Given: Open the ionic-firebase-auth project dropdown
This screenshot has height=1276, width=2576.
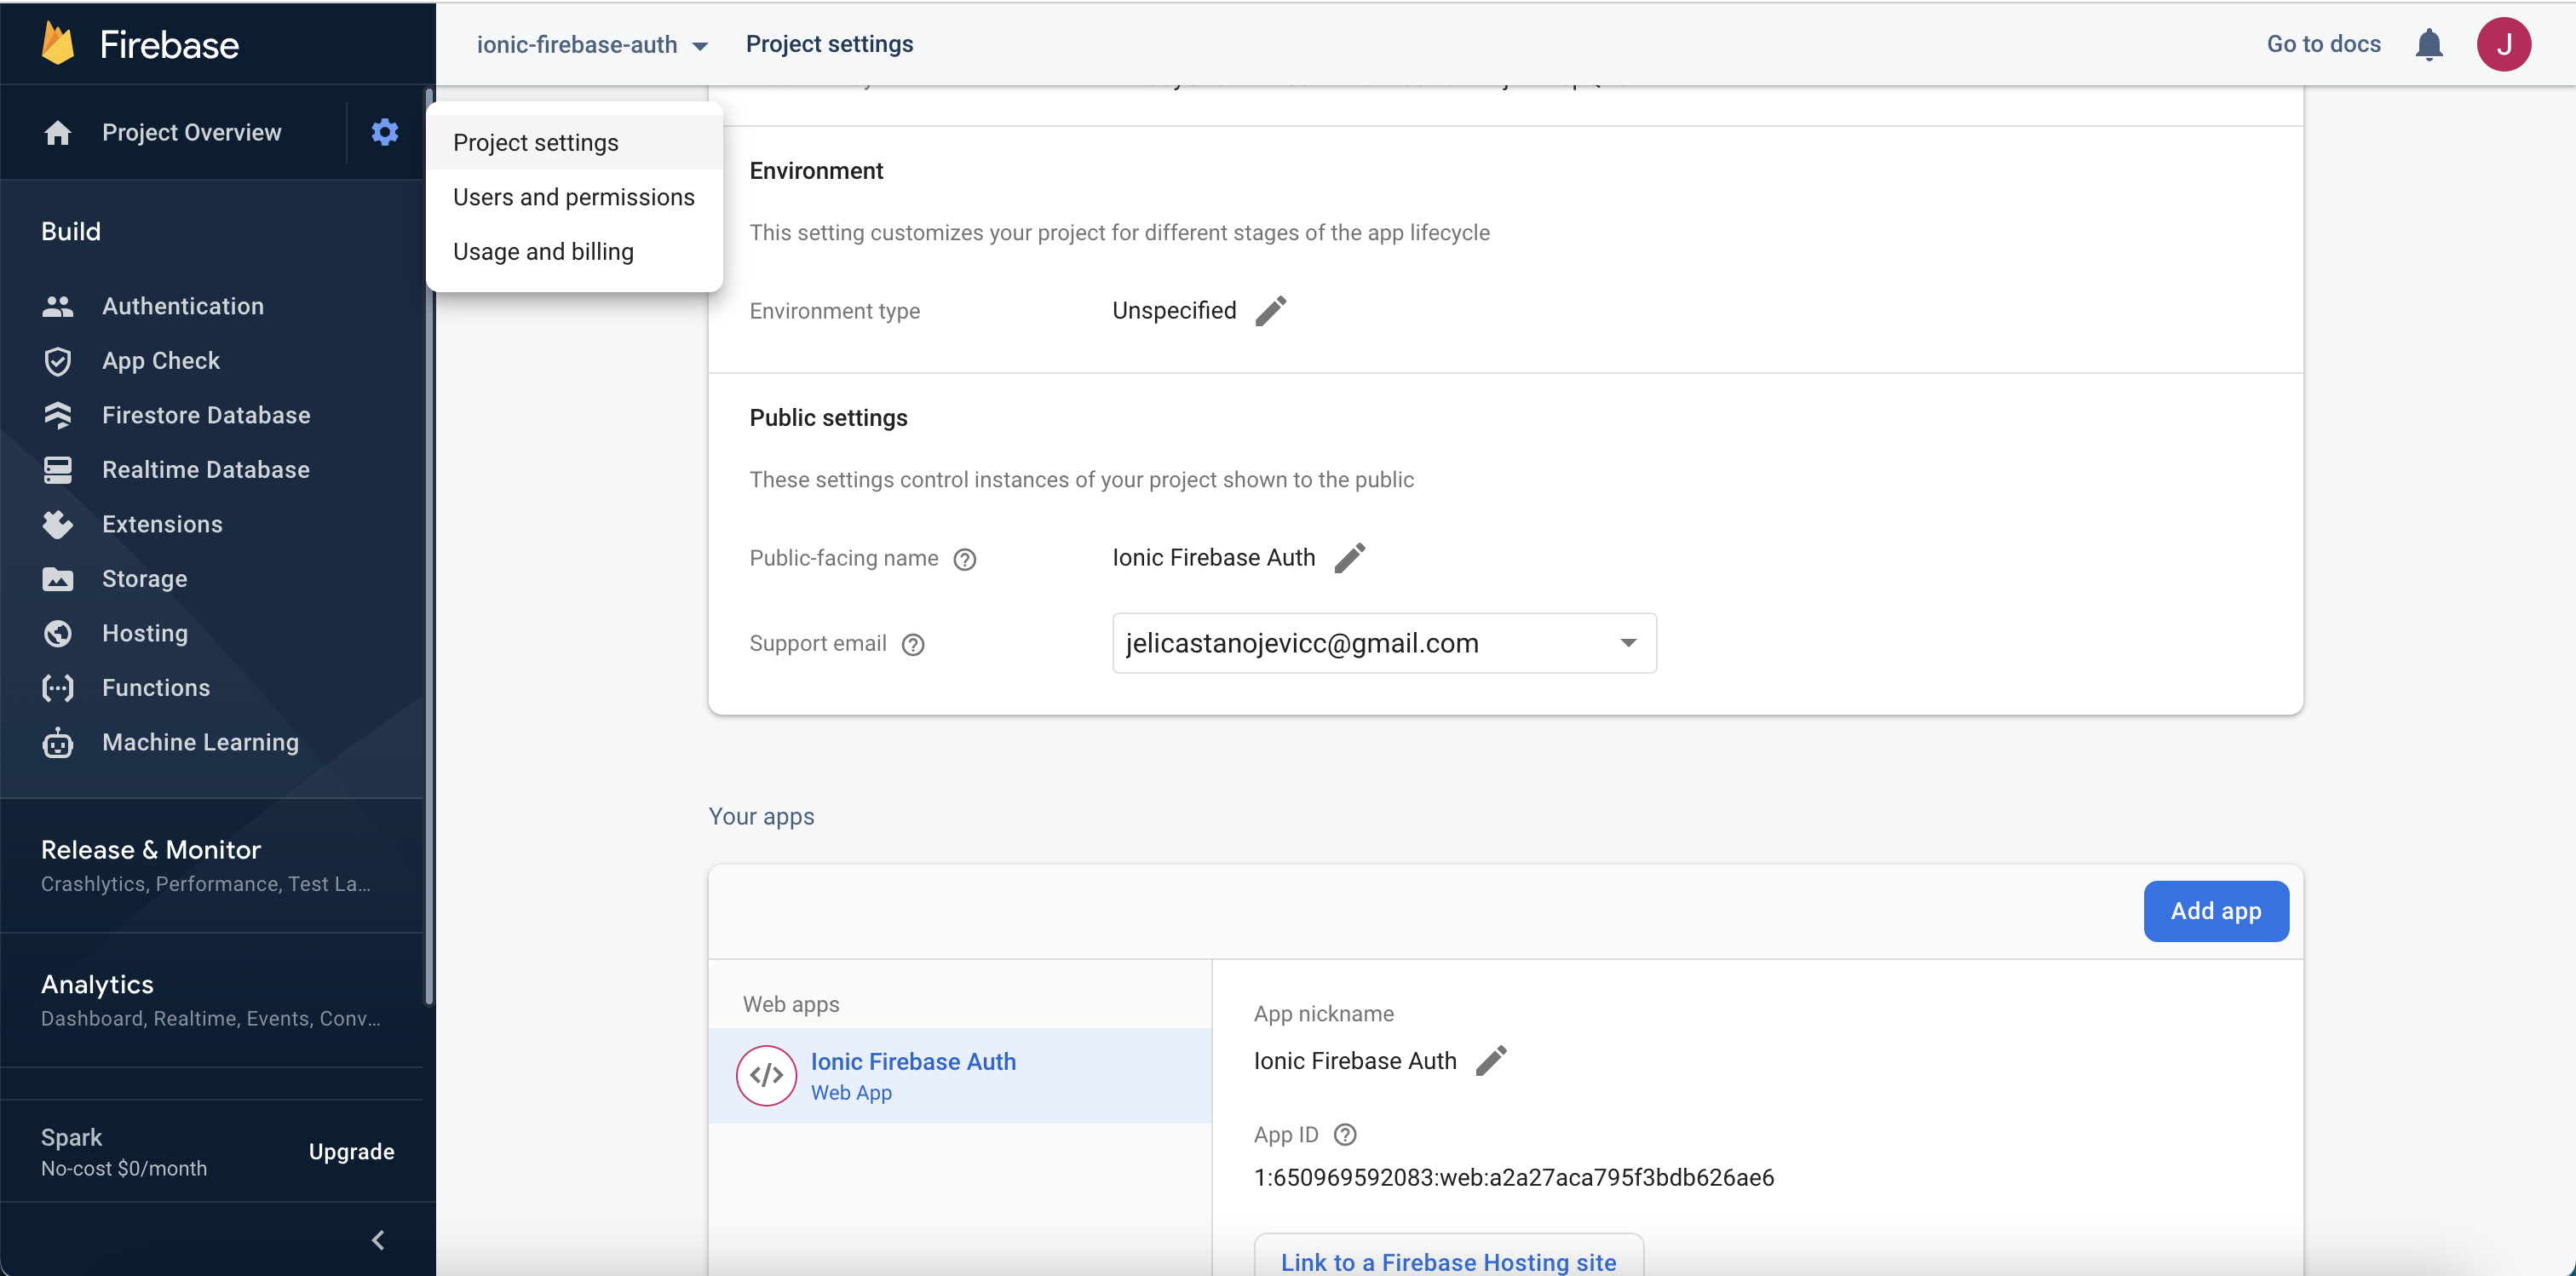Looking at the screenshot, I should point(592,44).
